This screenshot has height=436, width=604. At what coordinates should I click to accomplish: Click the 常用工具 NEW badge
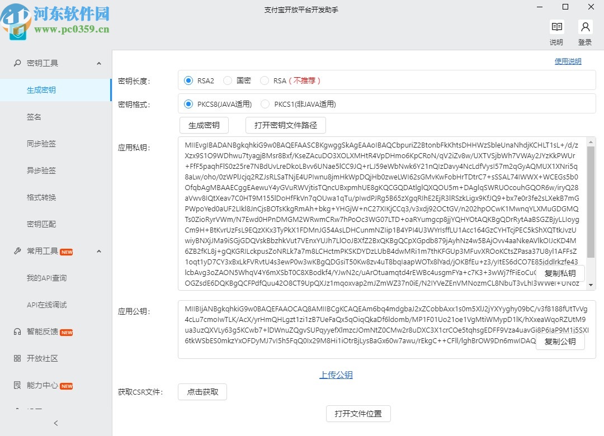[67, 252]
